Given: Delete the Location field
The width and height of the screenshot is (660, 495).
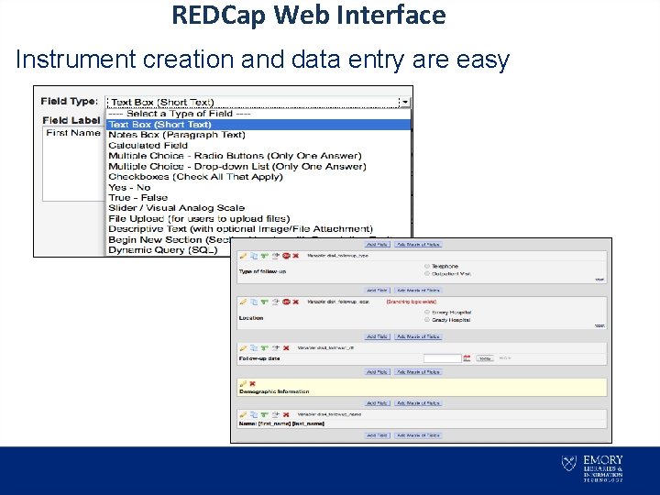Looking at the screenshot, I should 296,302.
